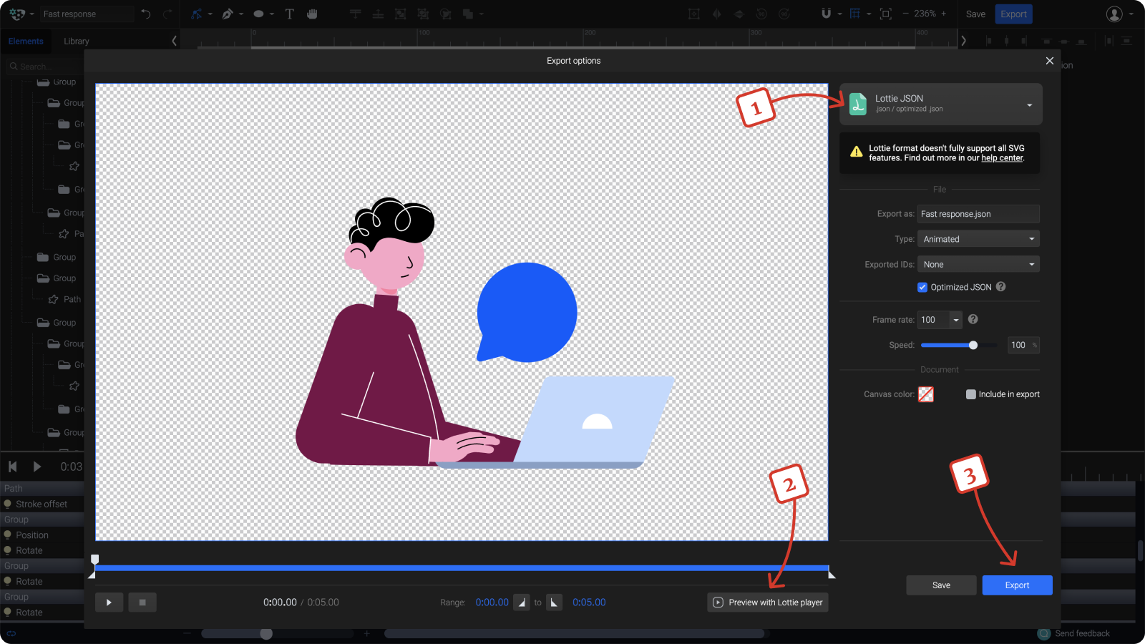Select the Pen tool in the toolbar

click(x=229, y=14)
